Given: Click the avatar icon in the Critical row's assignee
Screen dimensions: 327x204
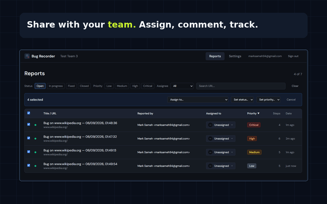Looking at the screenshot, I should tap(211, 125).
